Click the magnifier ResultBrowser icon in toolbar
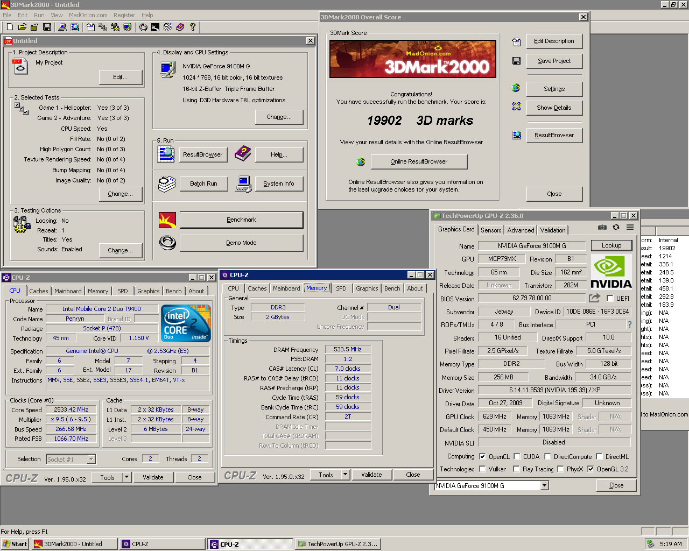This screenshot has width=689, height=551. click(75, 27)
